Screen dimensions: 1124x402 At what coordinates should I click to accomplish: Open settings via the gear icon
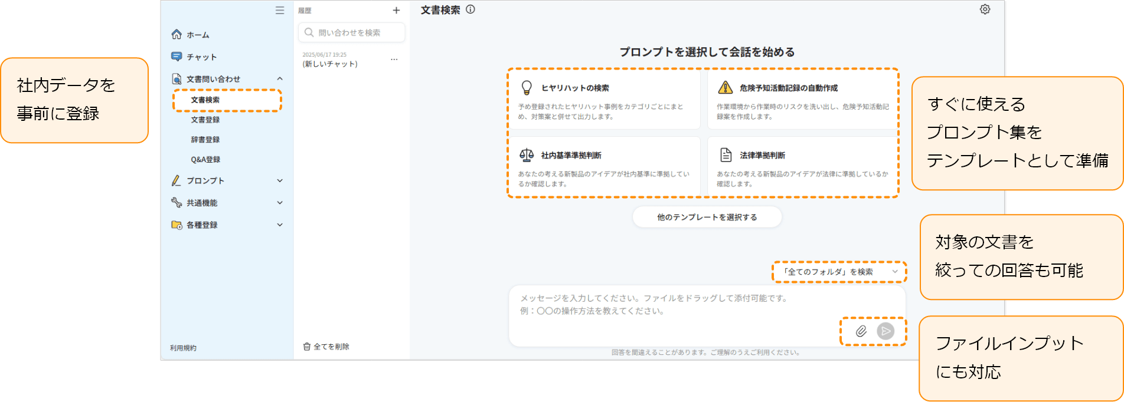(x=985, y=9)
